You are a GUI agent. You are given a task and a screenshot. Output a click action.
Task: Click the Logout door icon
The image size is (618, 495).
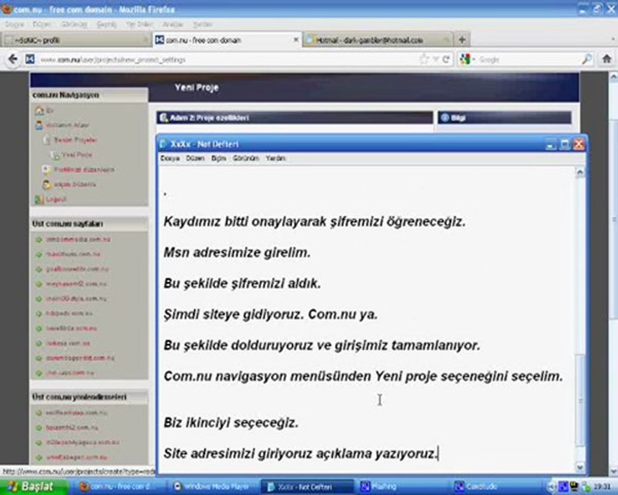tap(39, 200)
